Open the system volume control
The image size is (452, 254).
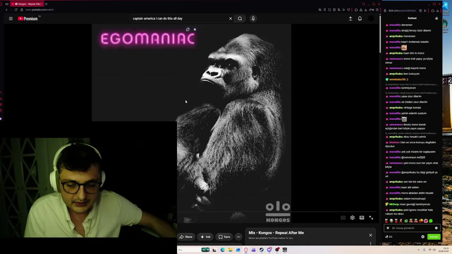coord(434,250)
